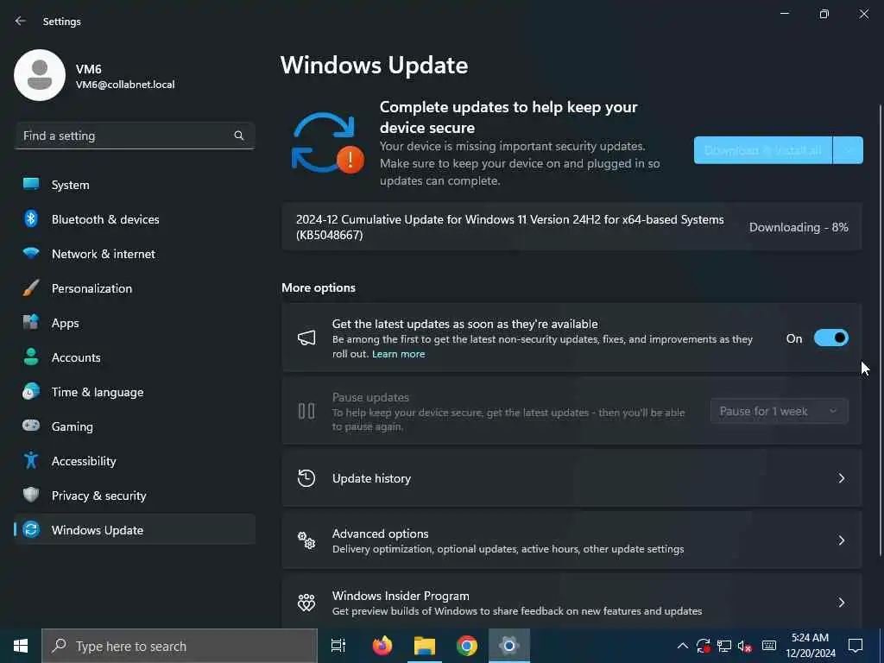Image resolution: width=884 pixels, height=663 pixels.
Task: Click the KB5048667 cumulative update entry
Action: [571, 227]
